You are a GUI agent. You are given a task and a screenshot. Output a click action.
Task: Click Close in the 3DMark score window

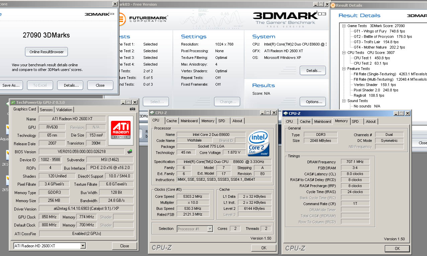[x=100, y=85]
